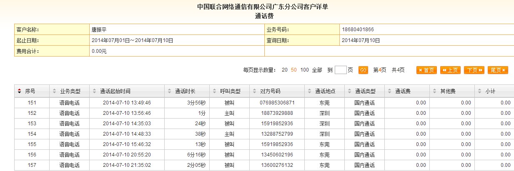The height and width of the screenshot is (171, 514).
Task: Click sort icon beside 对方号码 header
Action: [254, 92]
